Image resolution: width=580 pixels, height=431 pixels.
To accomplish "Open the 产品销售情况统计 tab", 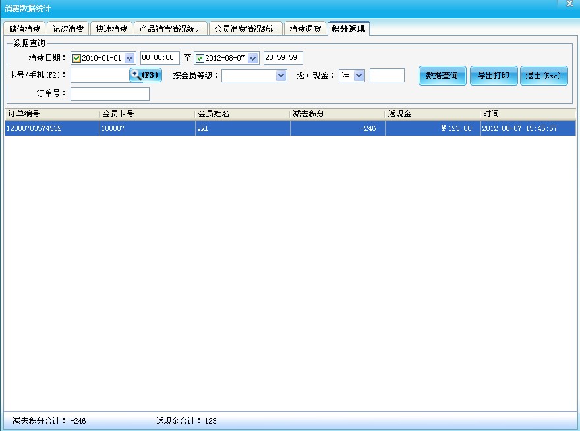I will point(171,28).
